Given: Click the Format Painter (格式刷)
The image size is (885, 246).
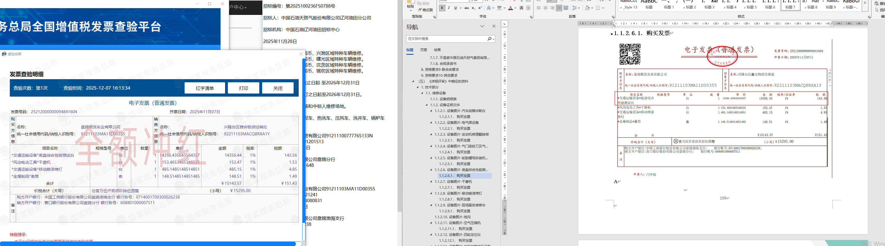Looking at the screenshot, I should point(425,10).
